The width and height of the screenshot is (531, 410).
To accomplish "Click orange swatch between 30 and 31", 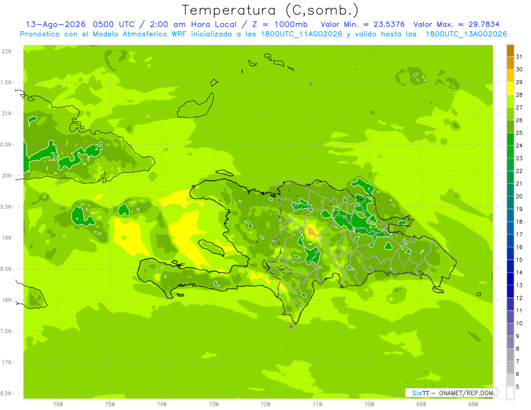I will pyautogui.click(x=510, y=63).
